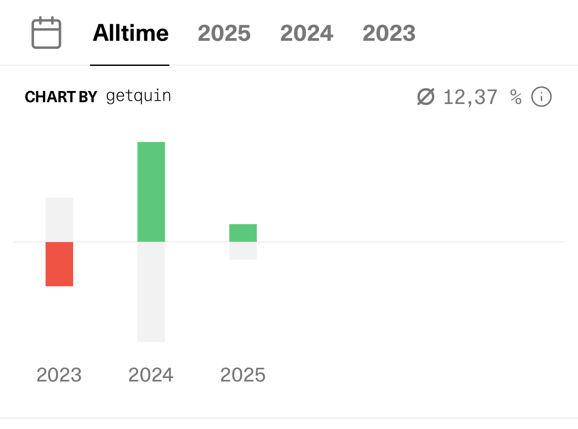Viewport: 578px width, 429px height.
Task: Click the gray bar below 2025's green bar
Action: 243,251
